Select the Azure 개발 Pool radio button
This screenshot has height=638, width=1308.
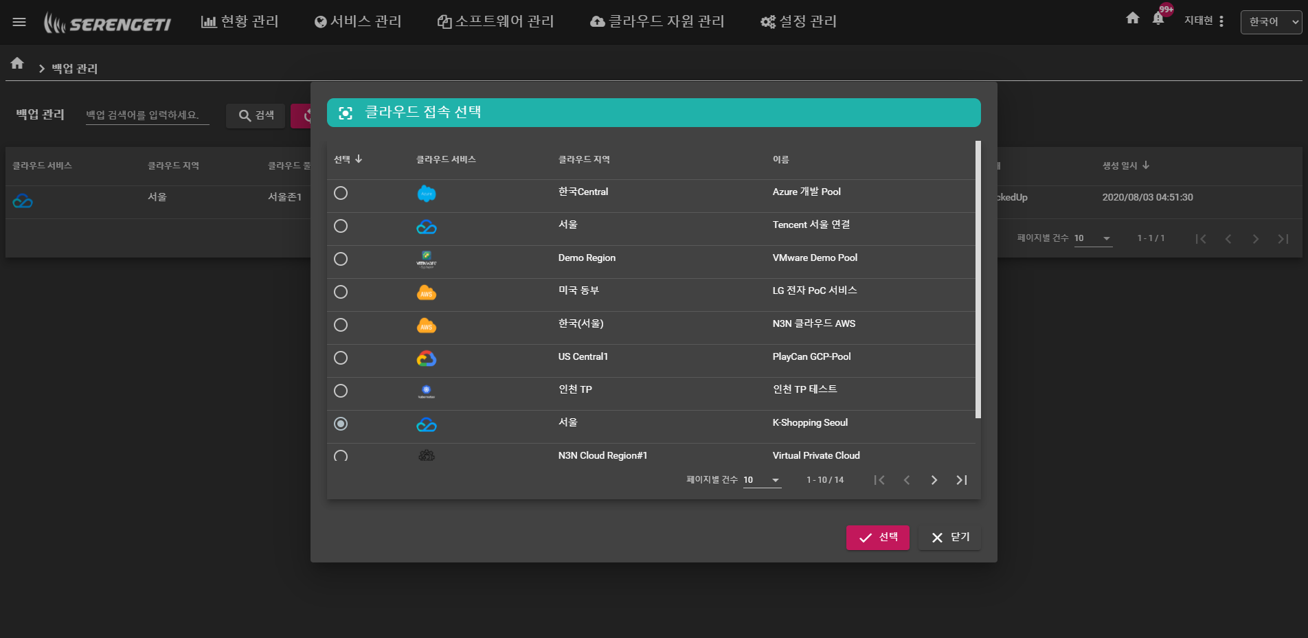click(x=341, y=193)
